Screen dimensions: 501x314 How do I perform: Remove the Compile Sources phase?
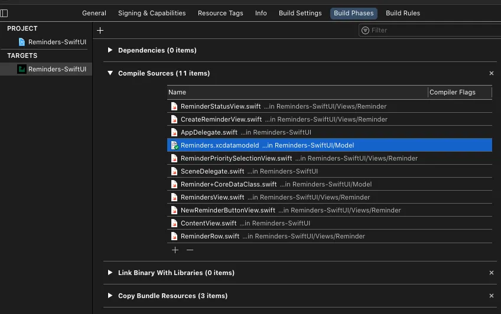point(492,73)
